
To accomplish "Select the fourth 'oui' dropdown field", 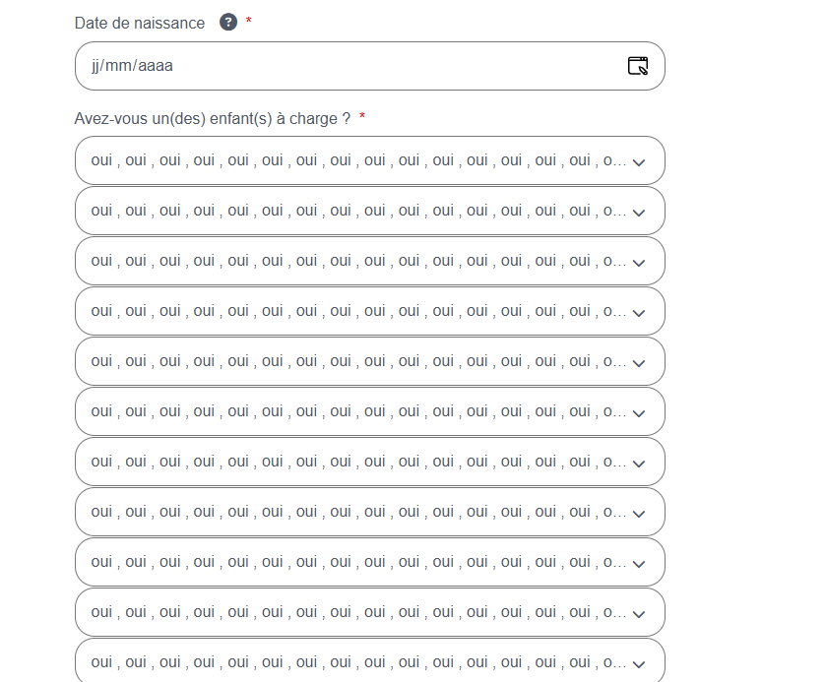I will point(370,311).
